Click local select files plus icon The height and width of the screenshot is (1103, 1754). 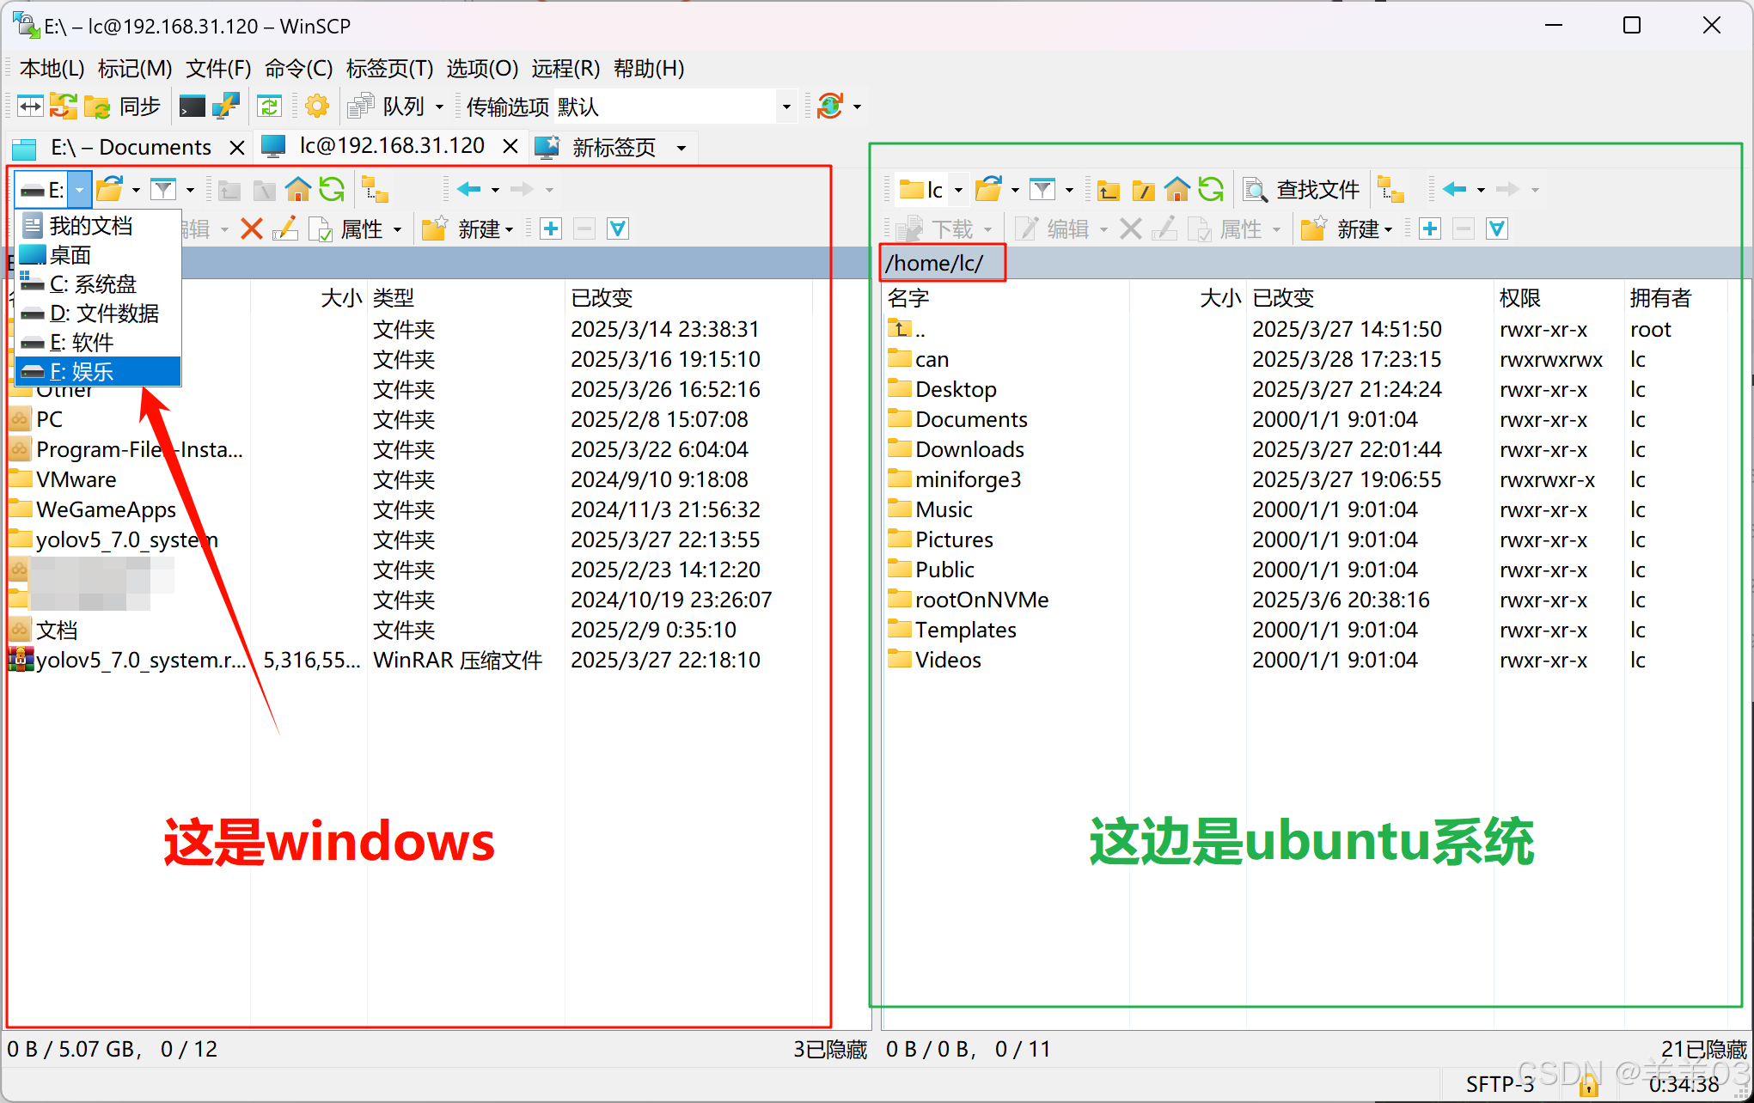click(551, 229)
